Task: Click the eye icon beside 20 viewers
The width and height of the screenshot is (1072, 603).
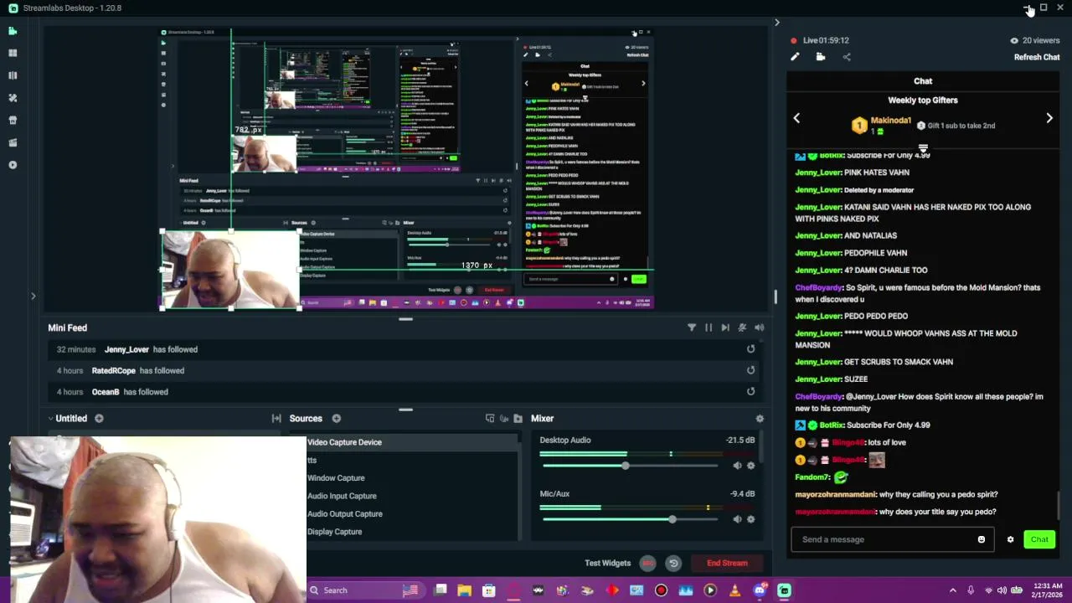Action: click(1014, 40)
